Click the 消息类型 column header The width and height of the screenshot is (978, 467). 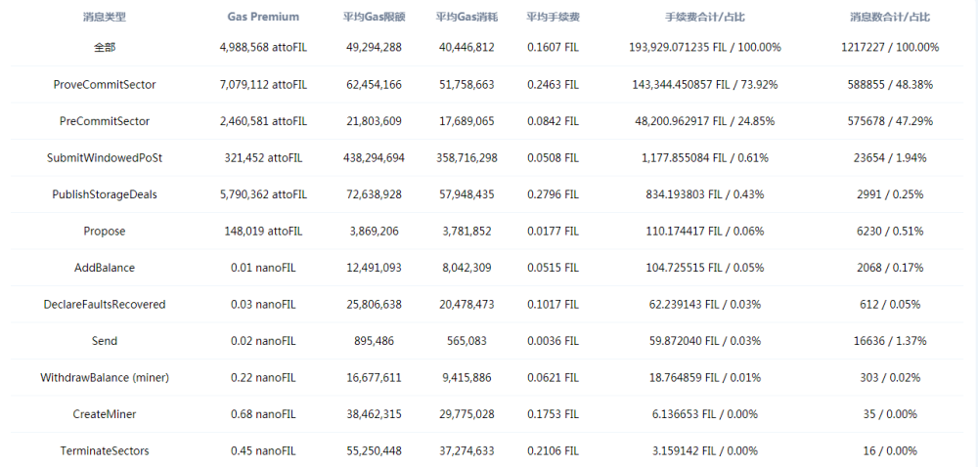tap(105, 17)
